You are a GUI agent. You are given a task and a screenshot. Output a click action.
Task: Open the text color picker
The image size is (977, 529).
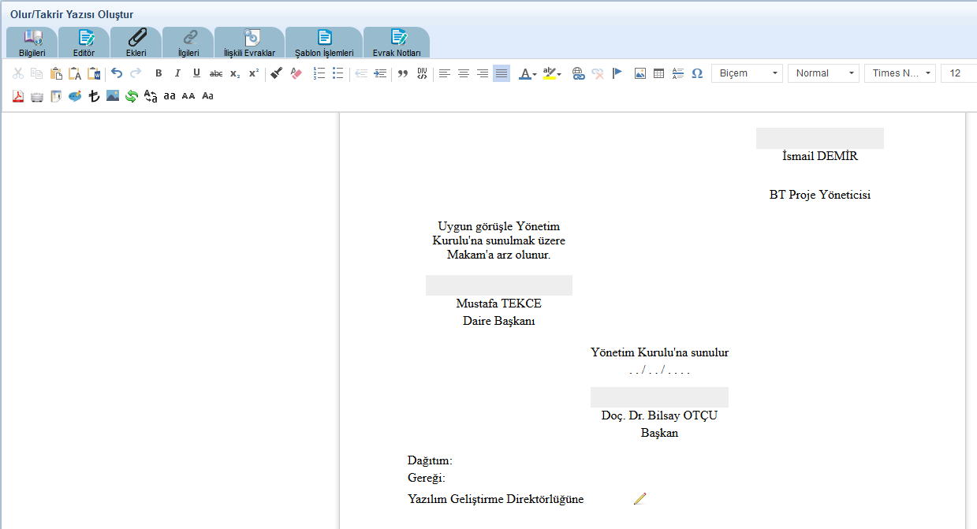527,73
